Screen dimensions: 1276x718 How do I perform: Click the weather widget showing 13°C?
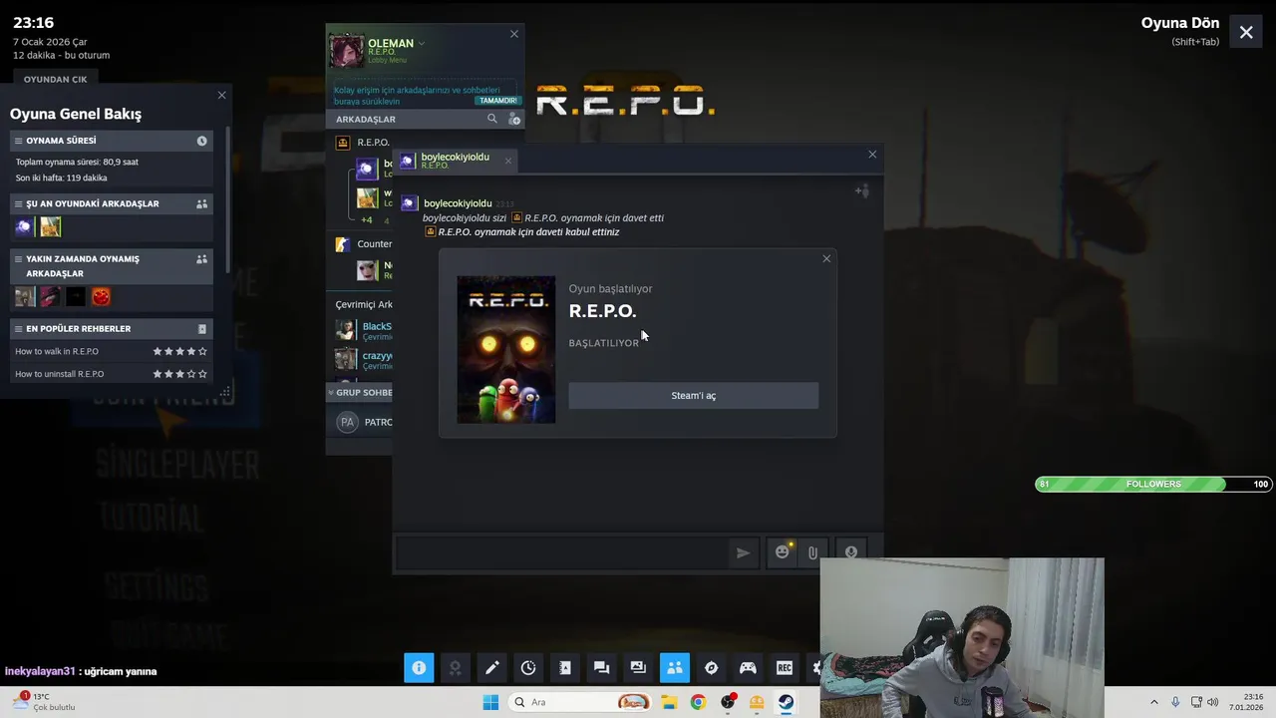(43, 702)
